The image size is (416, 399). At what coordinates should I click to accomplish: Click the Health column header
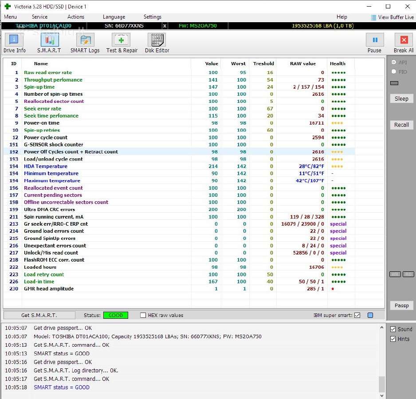(338, 64)
